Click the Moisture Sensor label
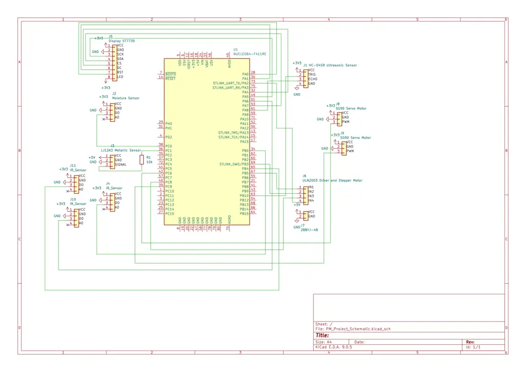The width and height of the screenshot is (526, 372). pos(125,98)
